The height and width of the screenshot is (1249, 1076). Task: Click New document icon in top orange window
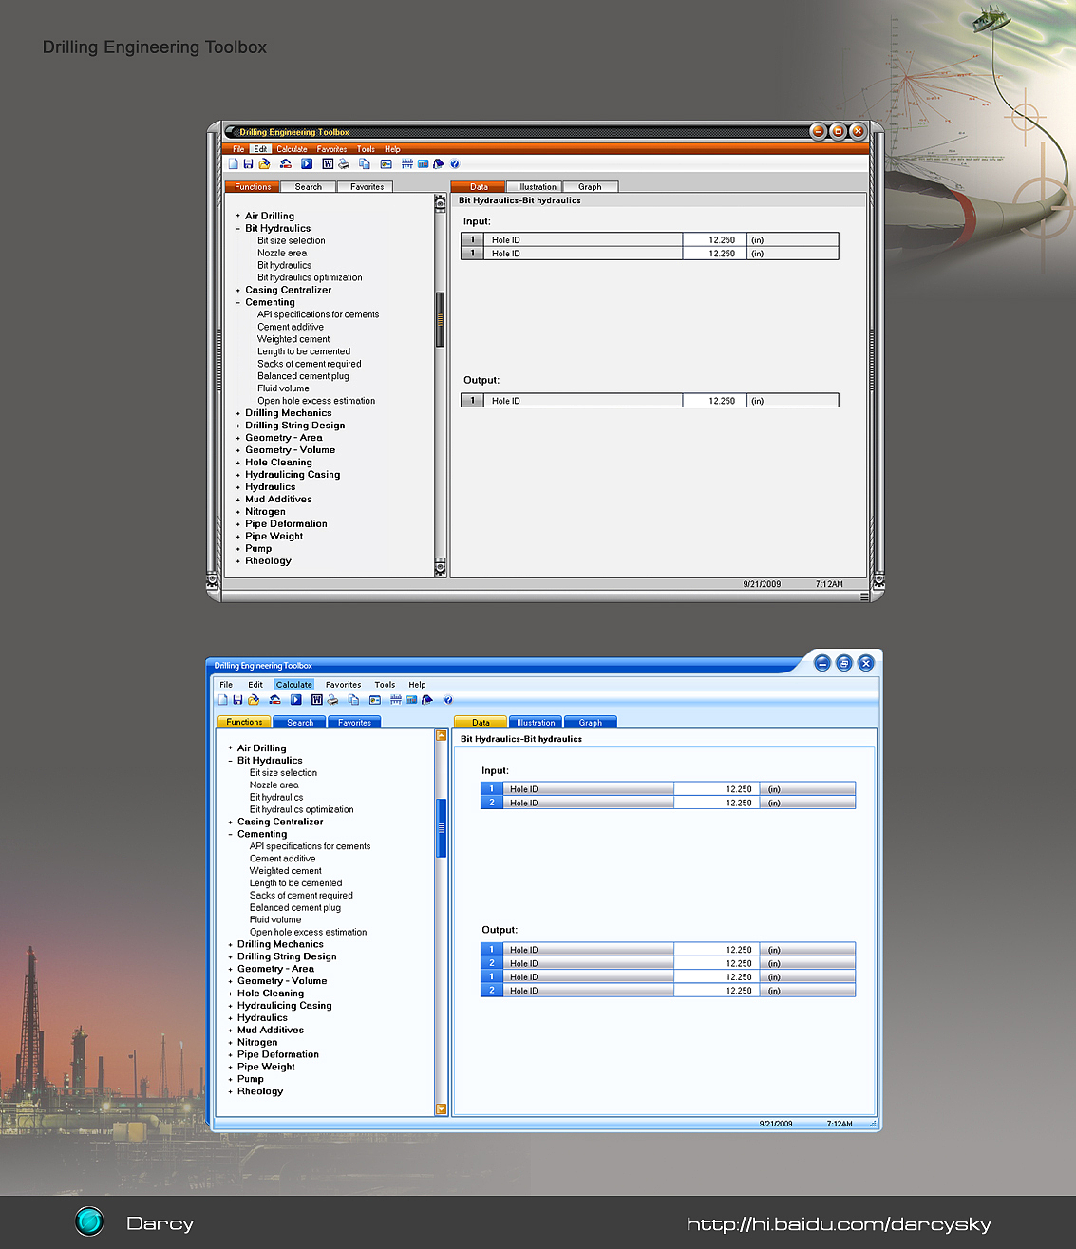pos(233,163)
